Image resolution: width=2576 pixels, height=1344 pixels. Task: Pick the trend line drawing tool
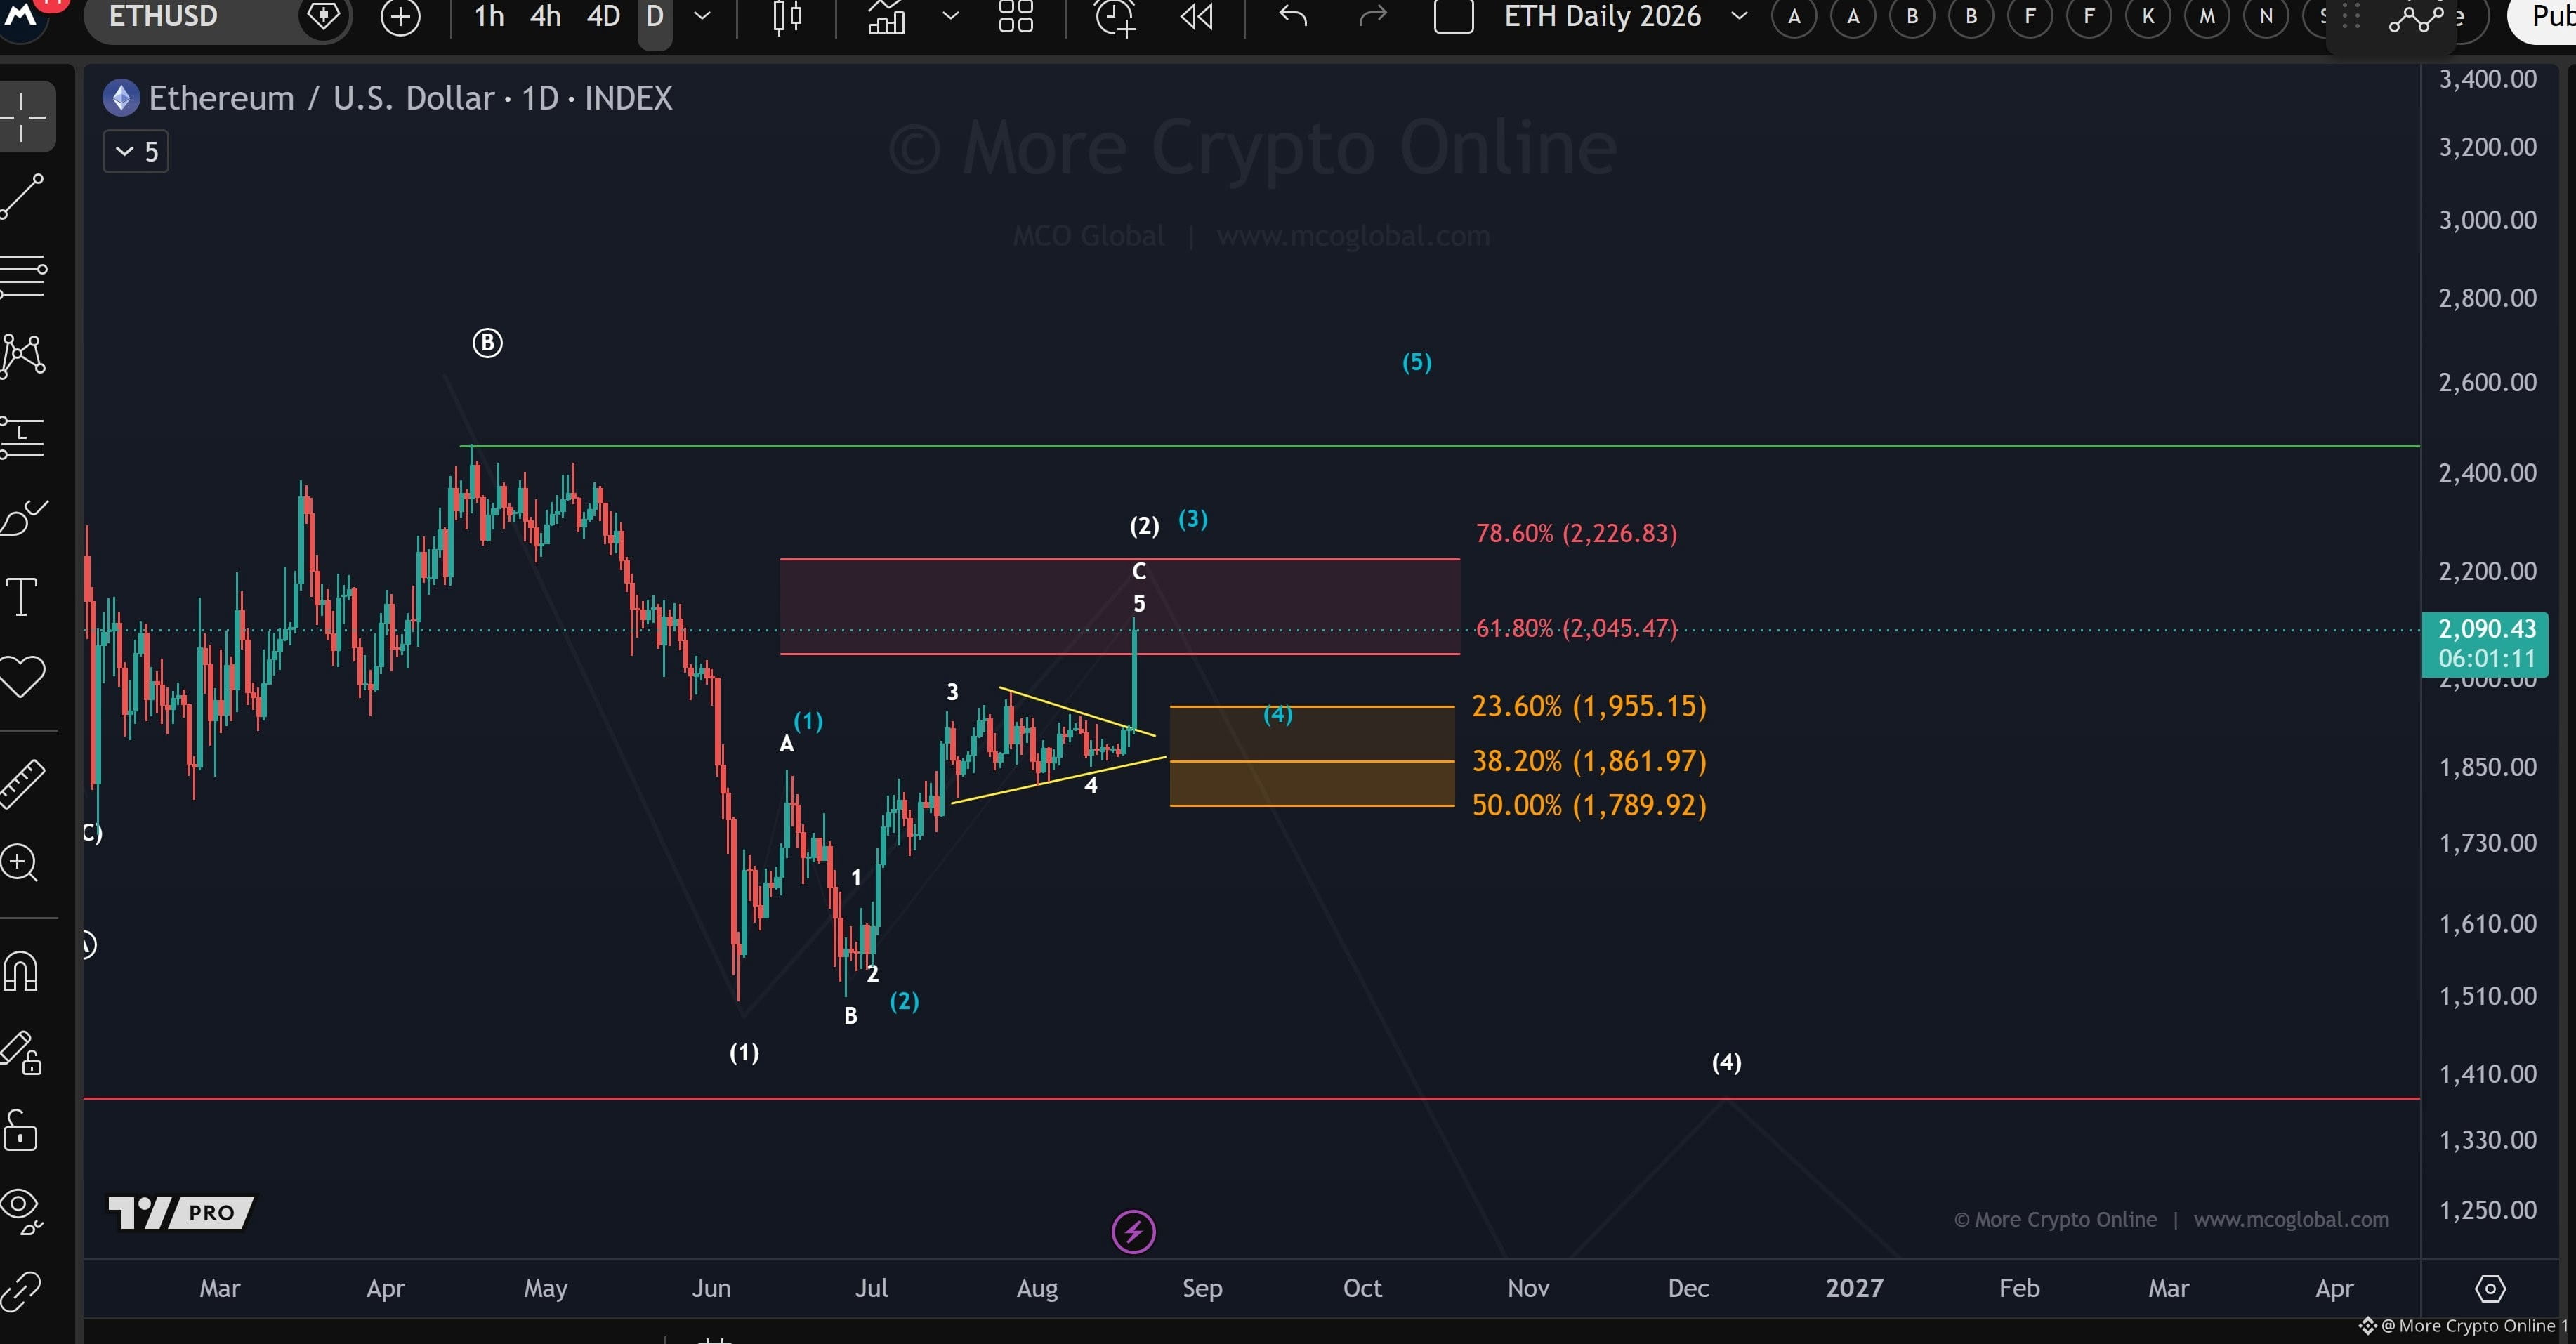tap(22, 196)
